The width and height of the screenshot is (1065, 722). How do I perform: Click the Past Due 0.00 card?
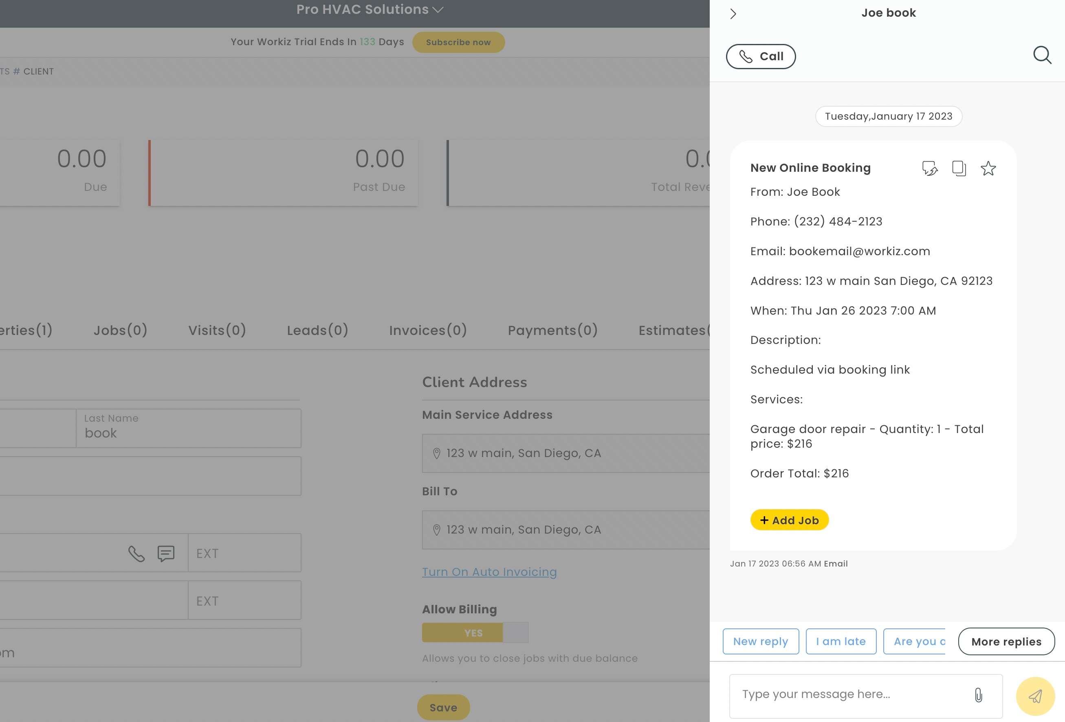283,173
